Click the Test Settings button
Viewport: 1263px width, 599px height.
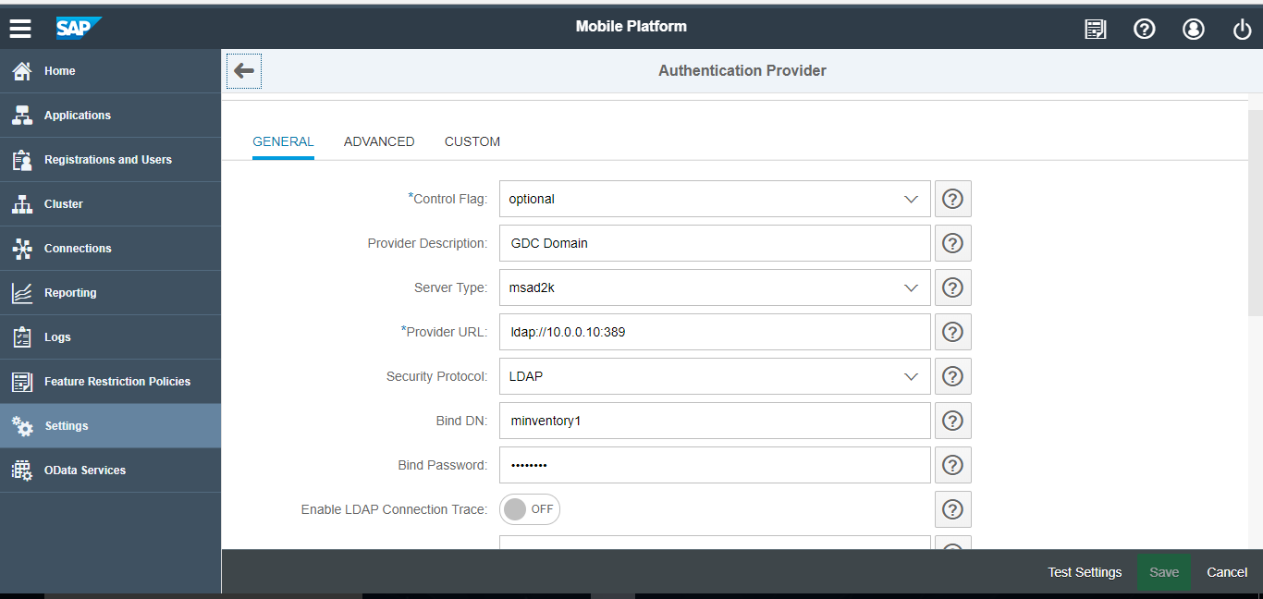pyautogui.click(x=1085, y=571)
